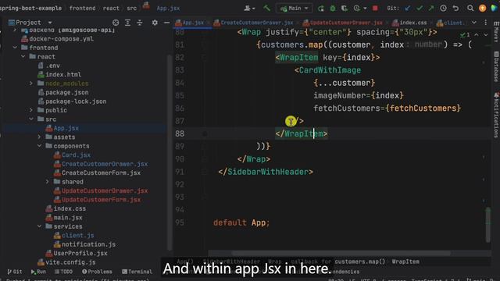Stop the running process with red square
The image size is (500, 281).
[x=375, y=9]
